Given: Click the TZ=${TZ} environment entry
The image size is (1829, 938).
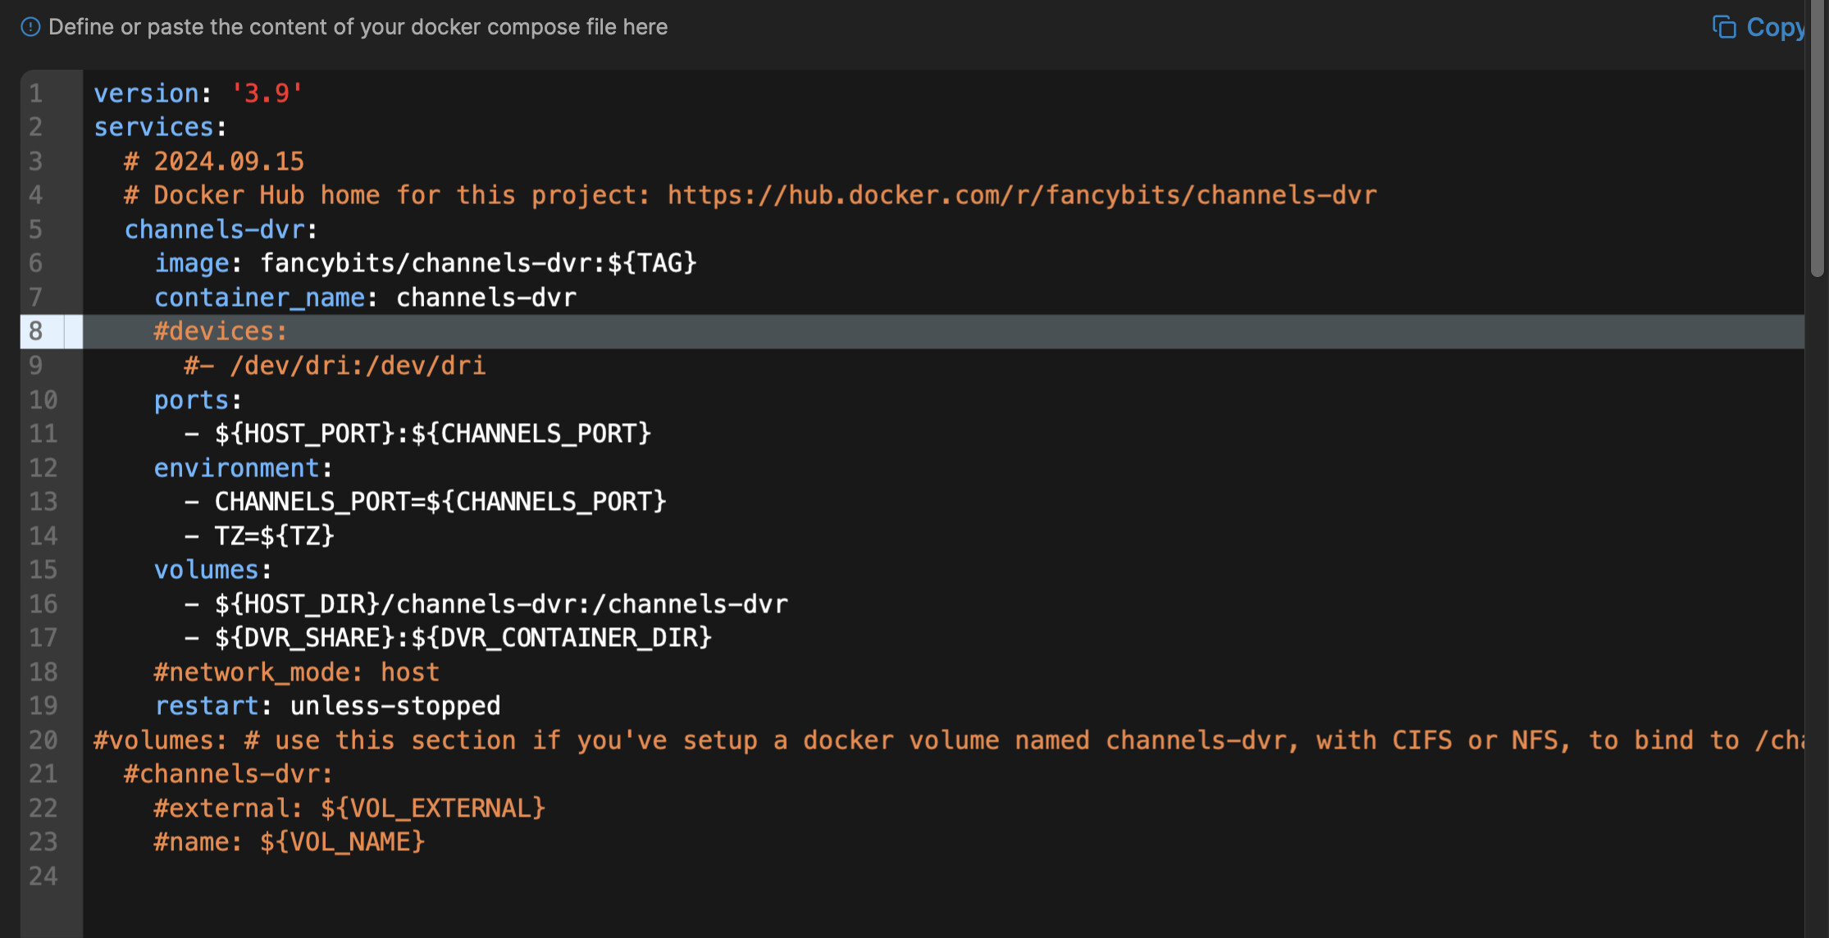Looking at the screenshot, I should (x=274, y=536).
